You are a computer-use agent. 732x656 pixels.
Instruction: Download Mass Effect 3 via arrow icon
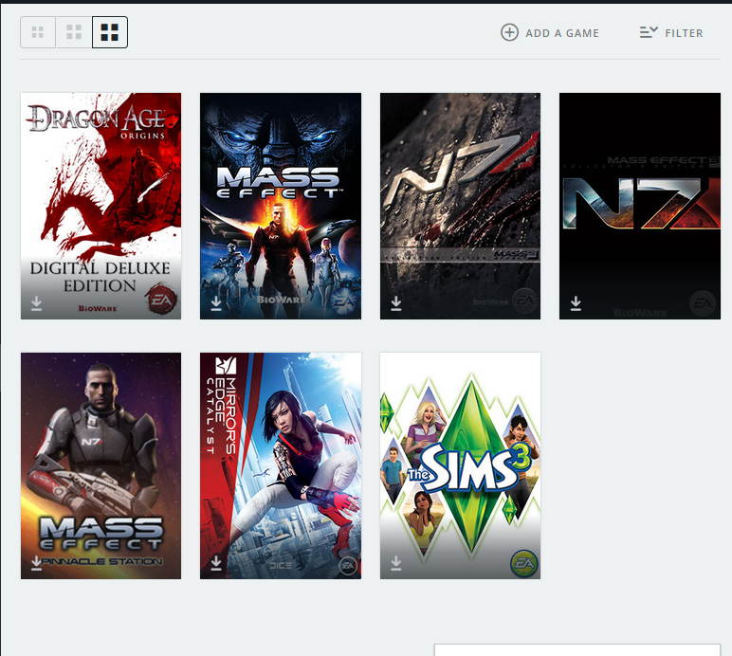click(576, 303)
